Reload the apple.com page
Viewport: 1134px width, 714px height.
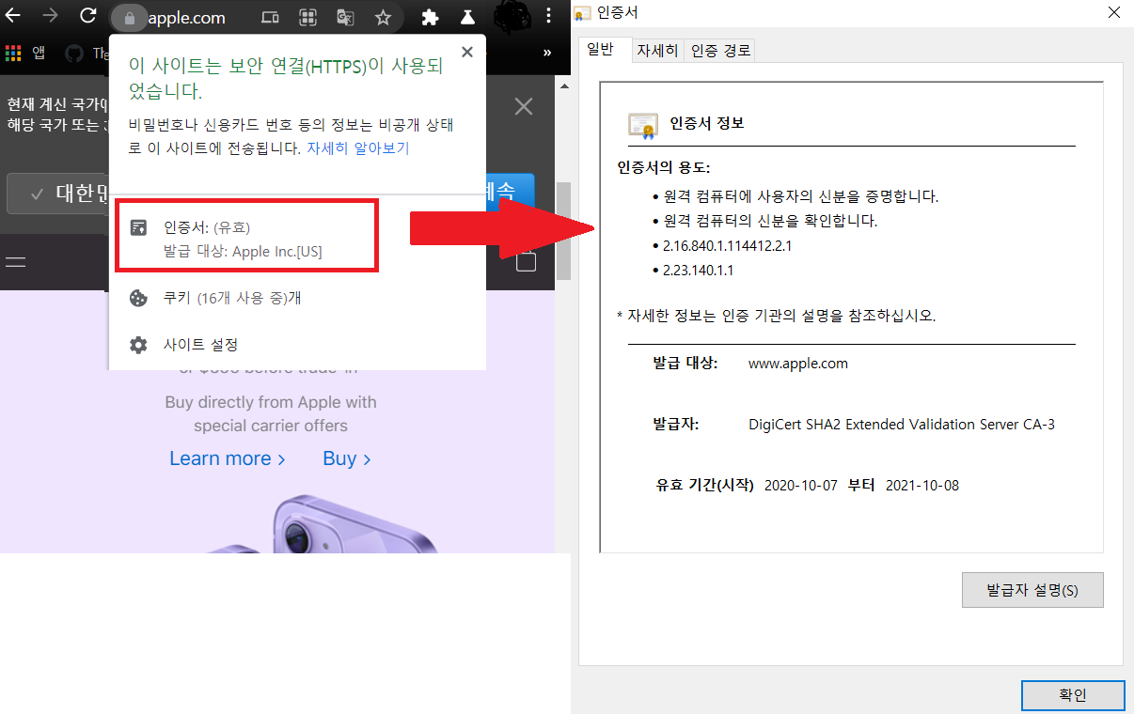click(x=88, y=16)
